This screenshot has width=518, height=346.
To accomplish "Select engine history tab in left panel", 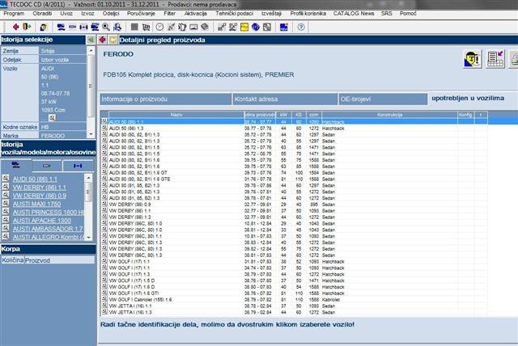I will [x=47, y=166].
